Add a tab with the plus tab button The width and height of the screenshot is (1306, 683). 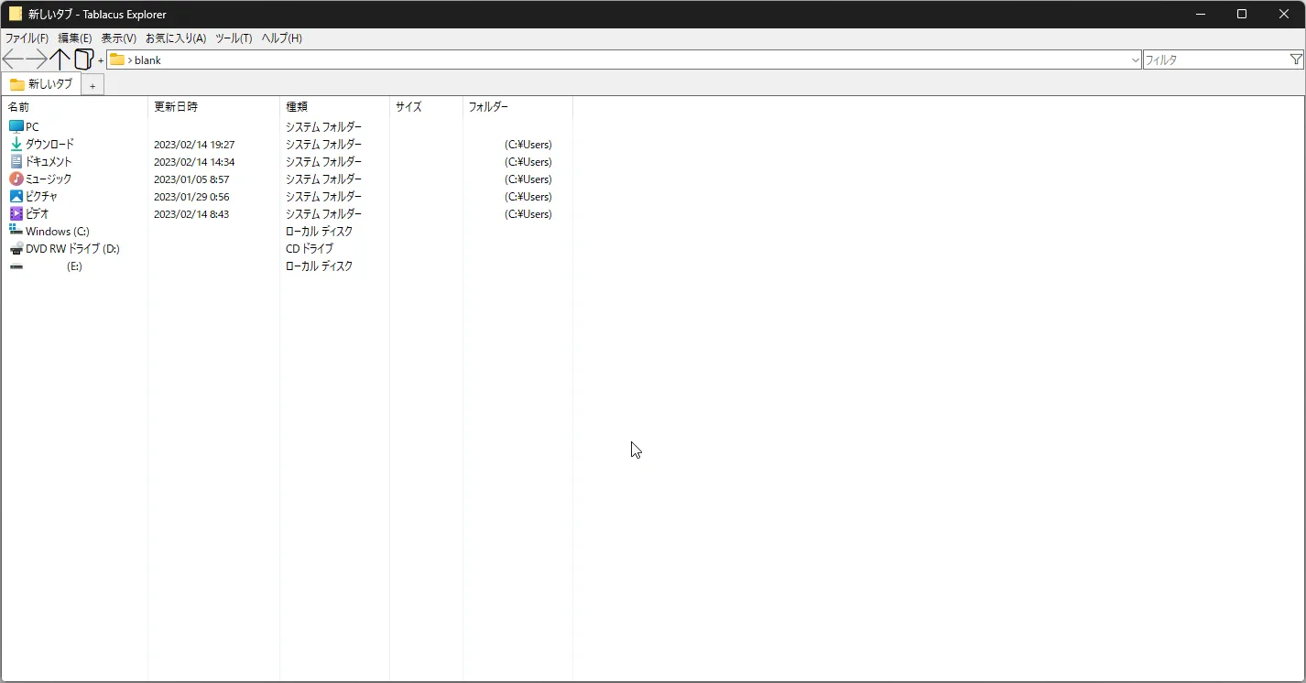click(x=93, y=86)
